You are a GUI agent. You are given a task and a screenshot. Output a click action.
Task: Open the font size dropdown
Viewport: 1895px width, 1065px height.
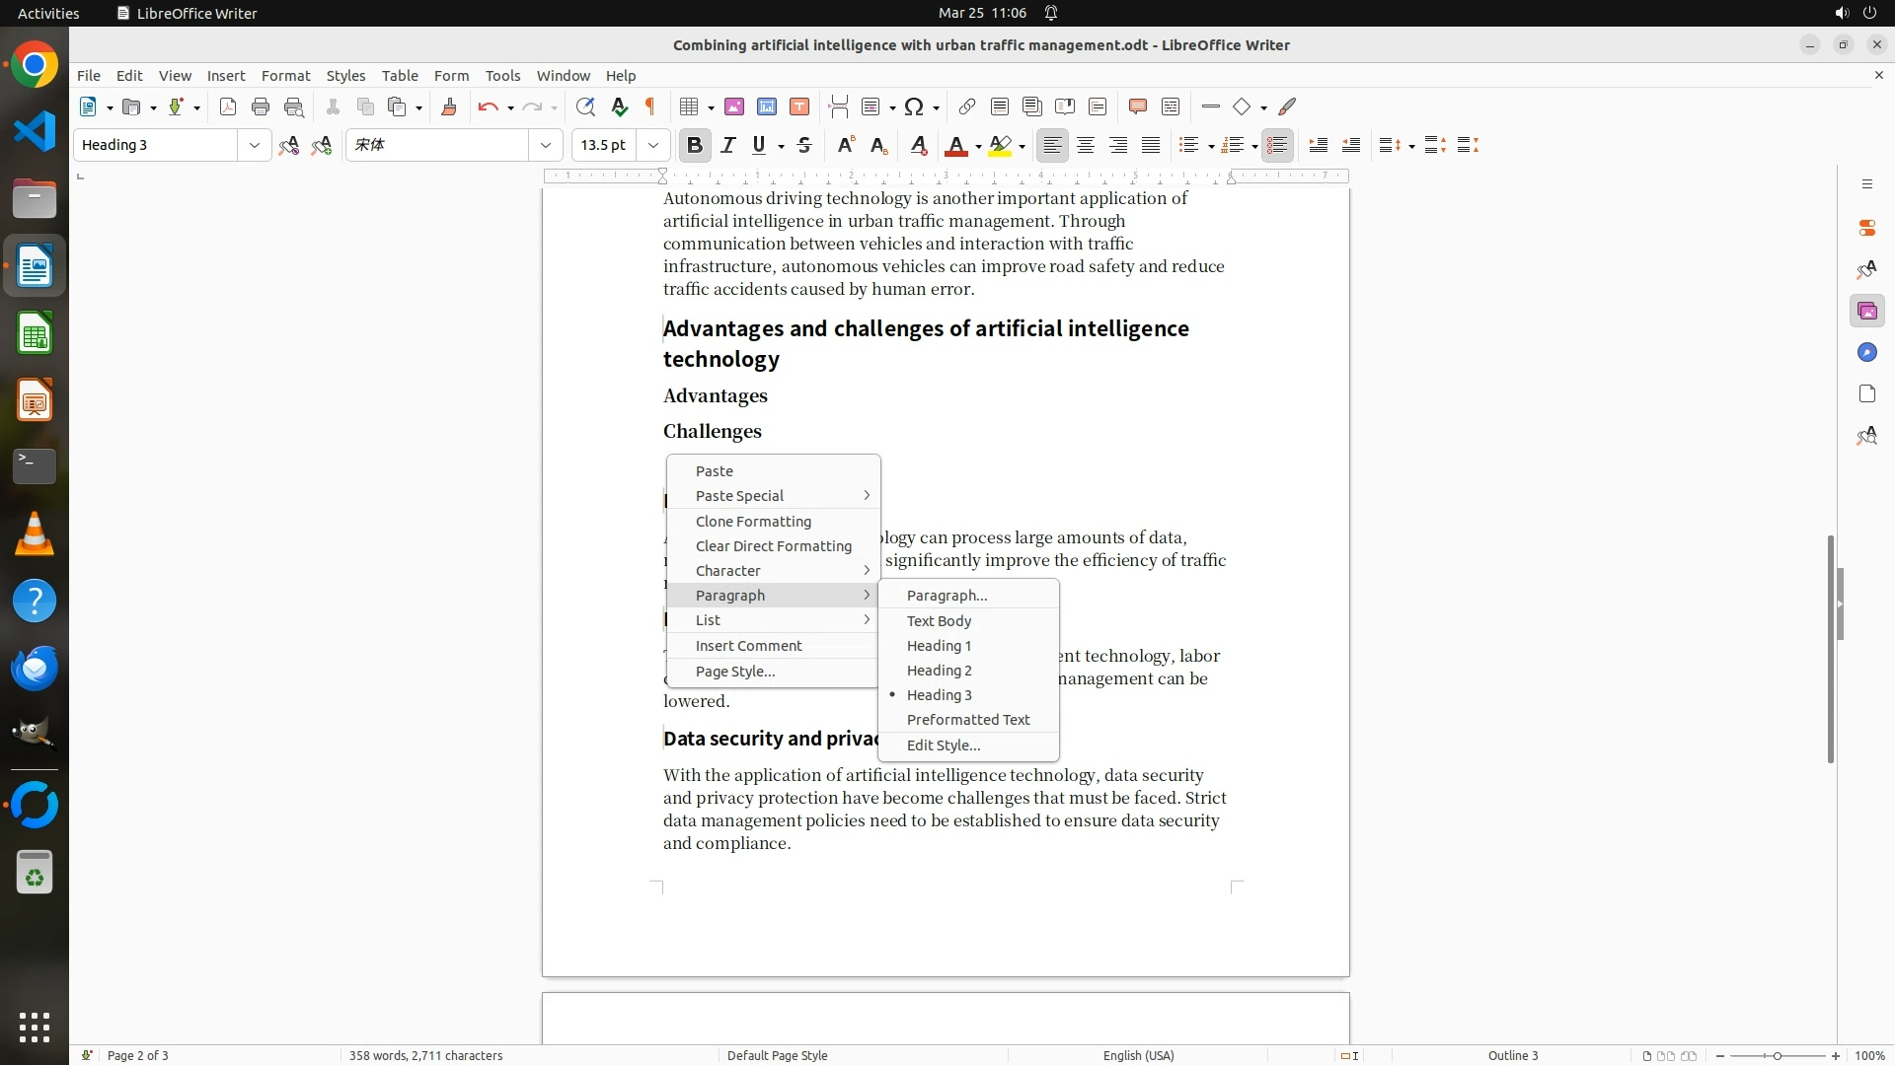pyautogui.click(x=653, y=145)
